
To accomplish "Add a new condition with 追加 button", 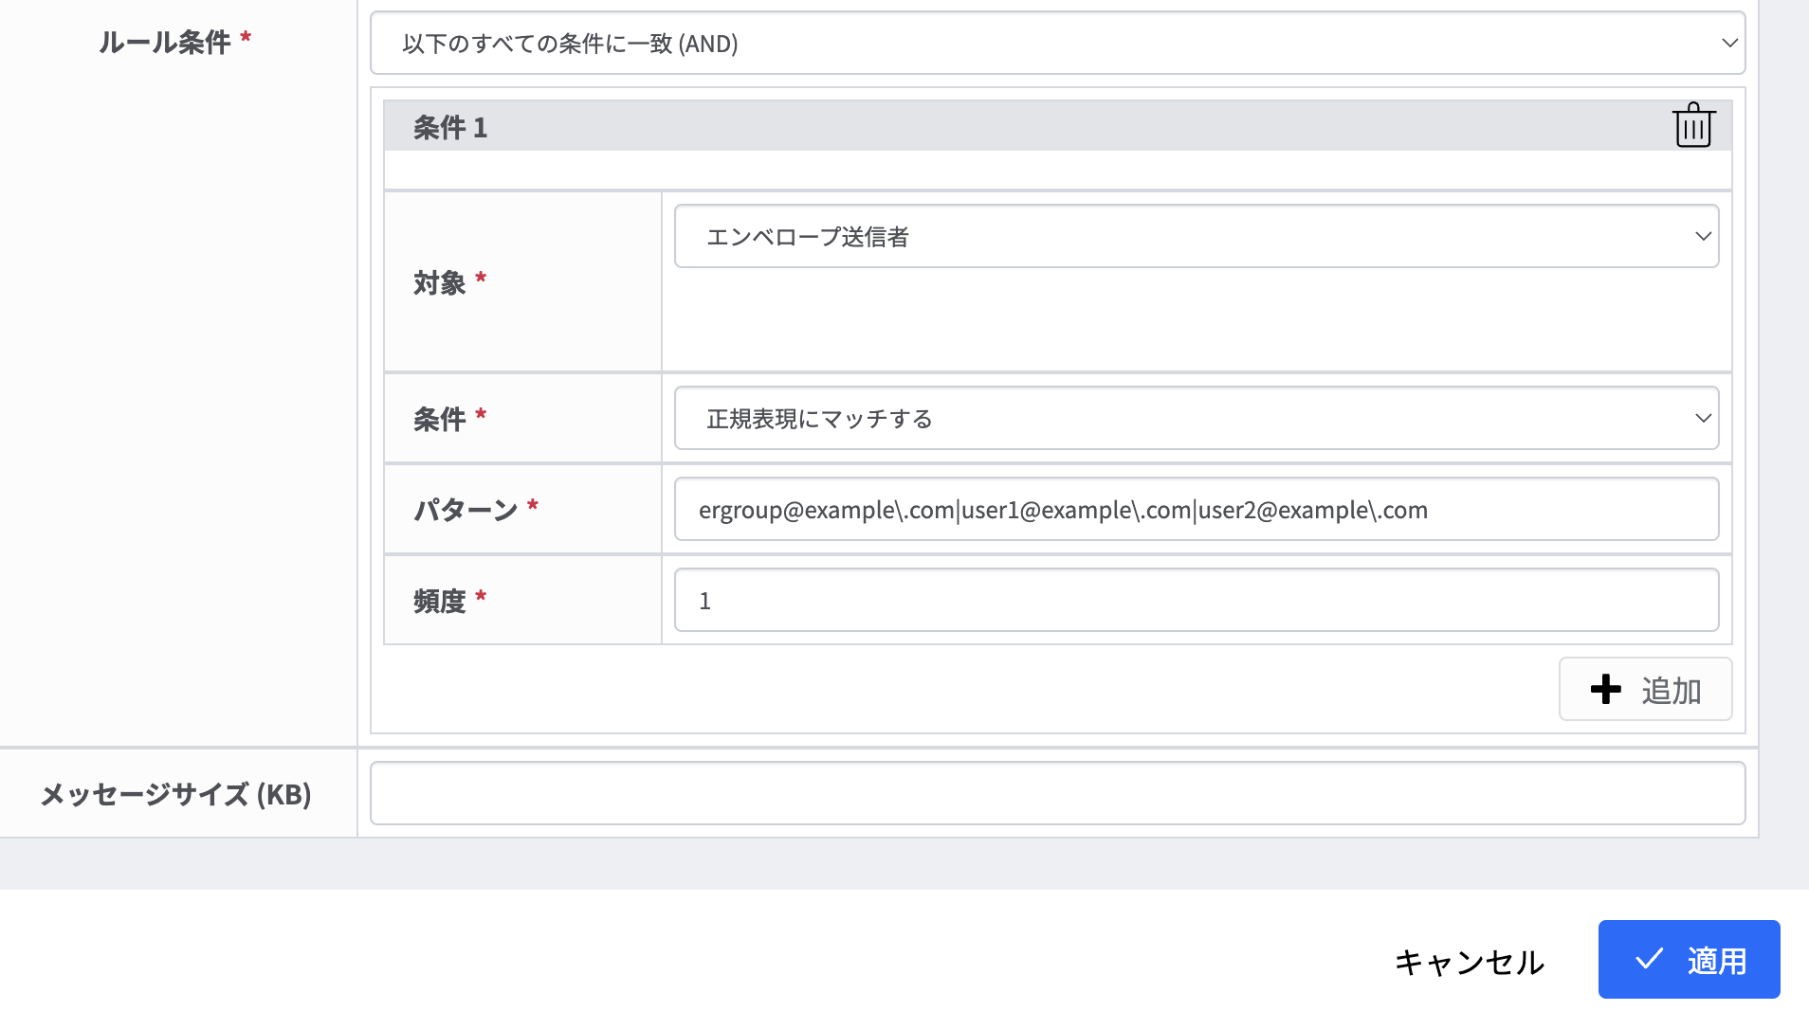I will point(1645,689).
